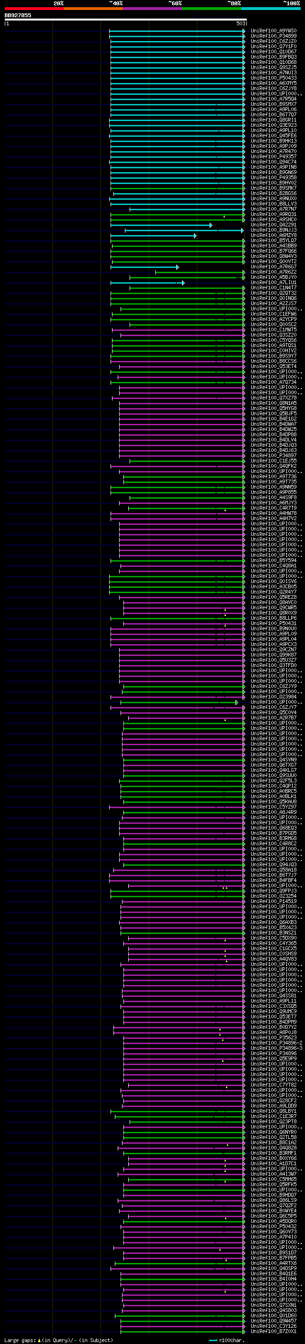Select hit label UniRef100_Q7SXN1
This screenshot has width=305, height=1344.
pos(274,1305)
